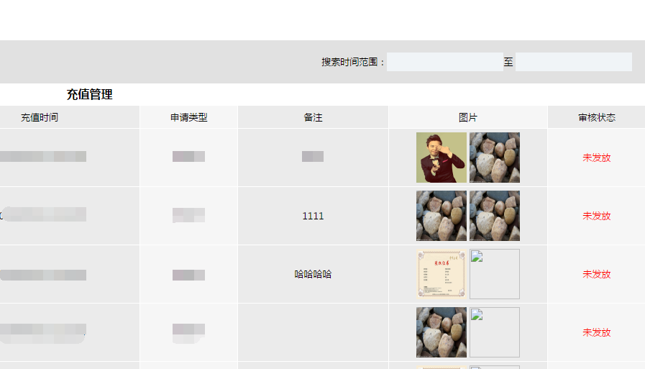645x369 pixels.
Task: Click the search start date field
Action: 444,62
